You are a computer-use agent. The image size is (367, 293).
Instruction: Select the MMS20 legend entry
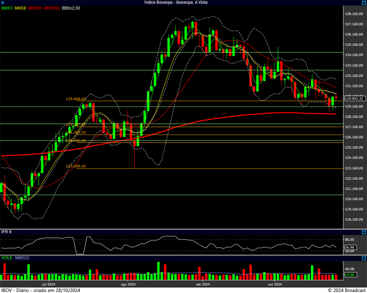[x=35, y=8]
